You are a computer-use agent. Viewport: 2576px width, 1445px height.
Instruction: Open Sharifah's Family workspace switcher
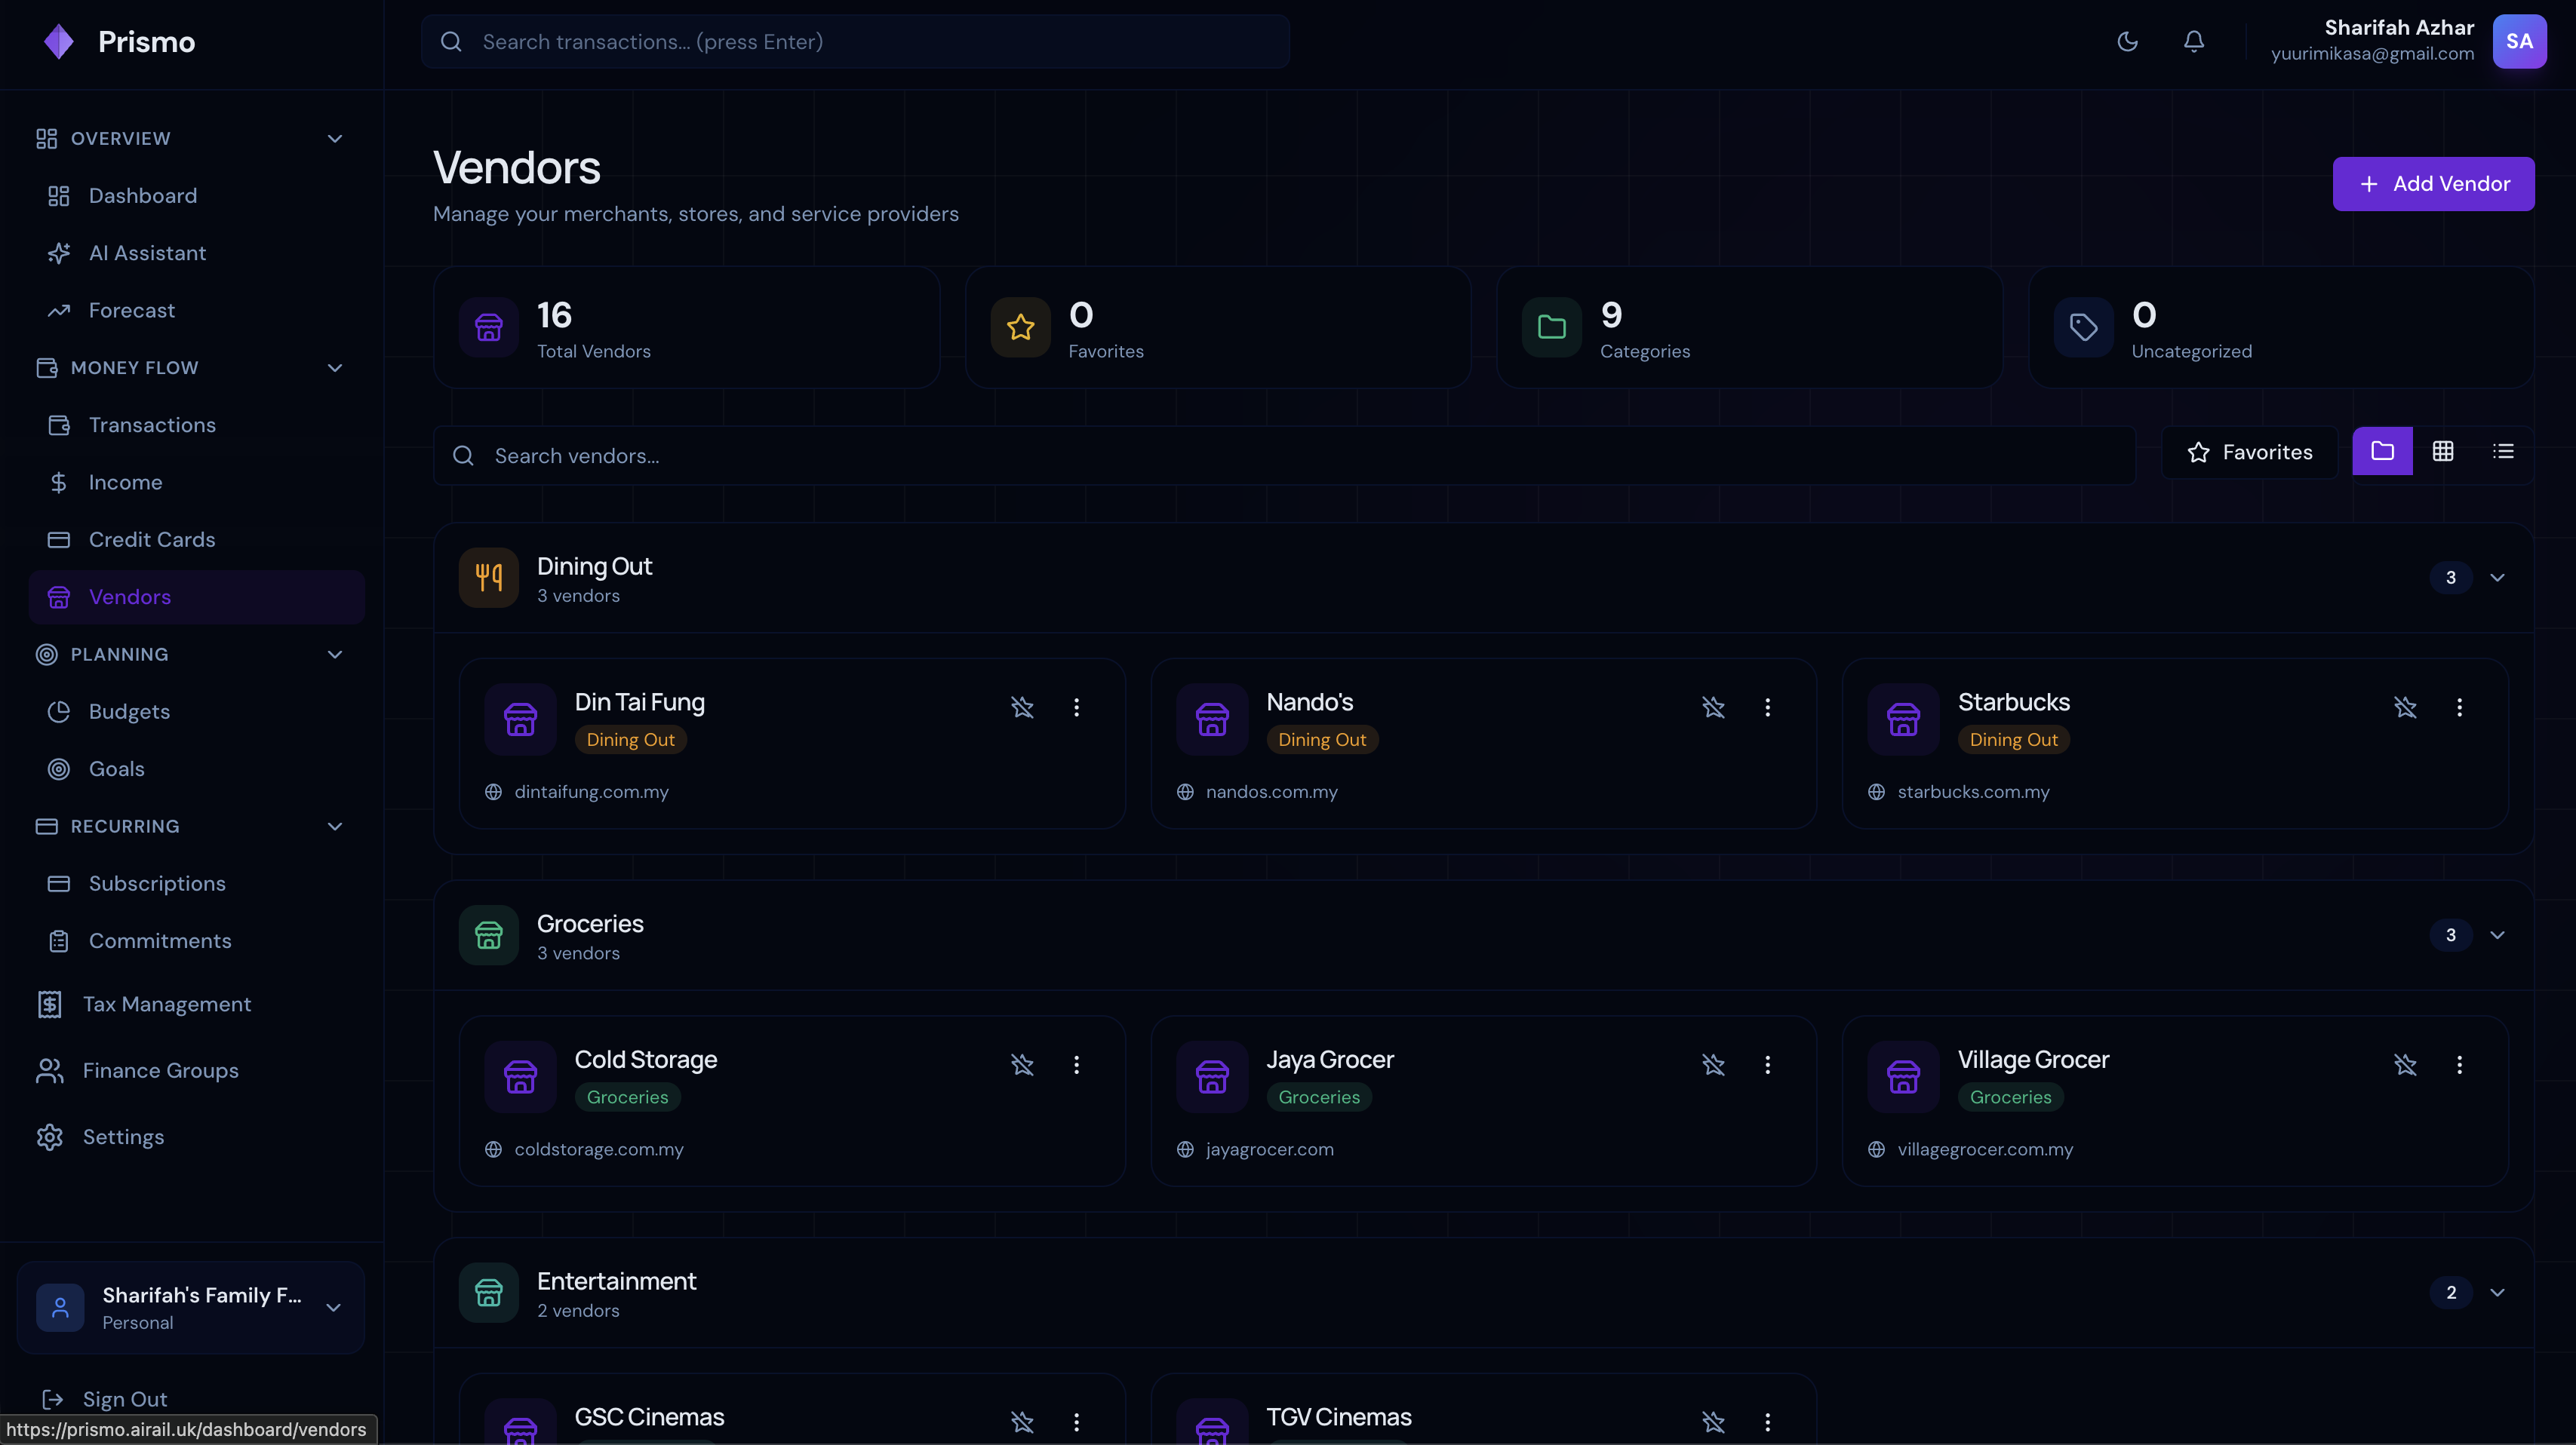coord(190,1307)
